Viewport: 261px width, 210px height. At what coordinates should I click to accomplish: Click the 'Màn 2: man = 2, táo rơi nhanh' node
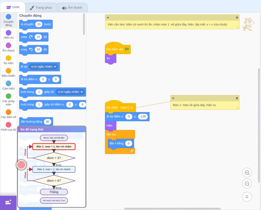point(54,169)
